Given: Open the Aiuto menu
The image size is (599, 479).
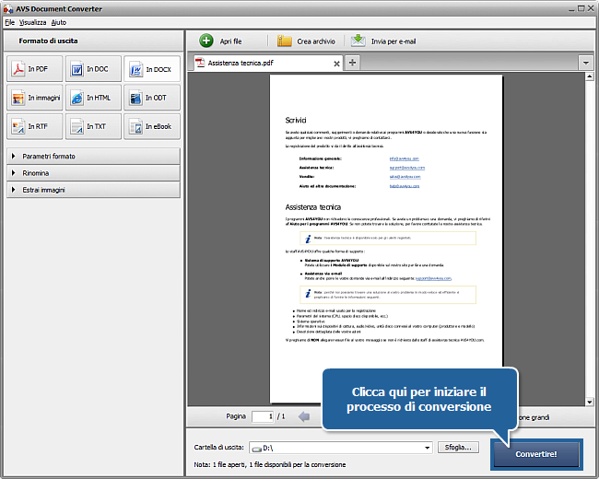Looking at the screenshot, I should pyautogui.click(x=59, y=22).
